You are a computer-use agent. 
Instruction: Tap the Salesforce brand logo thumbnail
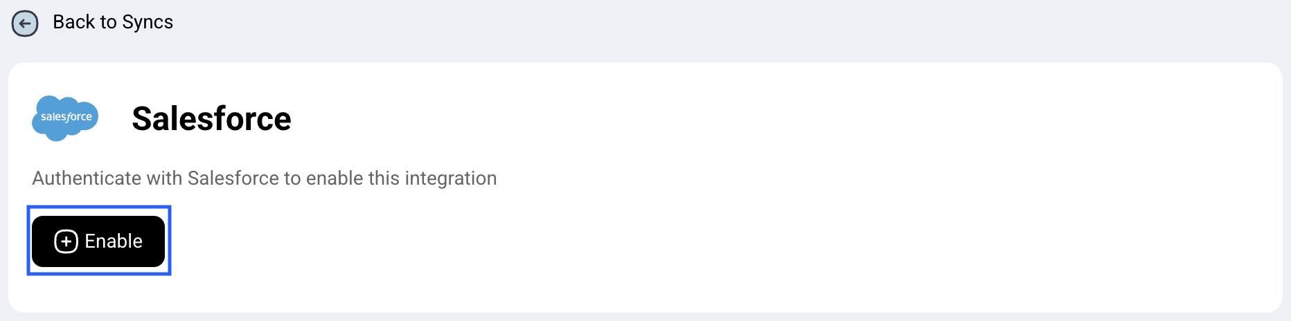(66, 118)
